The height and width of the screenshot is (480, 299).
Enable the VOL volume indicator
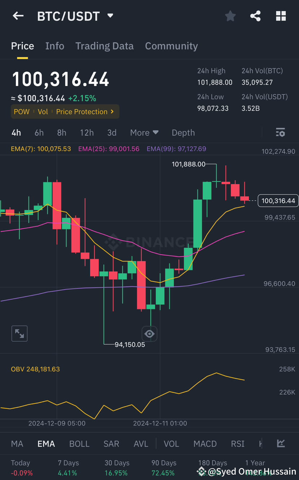(x=172, y=444)
